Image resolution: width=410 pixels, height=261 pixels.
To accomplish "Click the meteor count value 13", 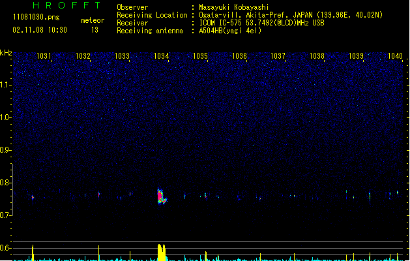I will pyautogui.click(x=95, y=30).
